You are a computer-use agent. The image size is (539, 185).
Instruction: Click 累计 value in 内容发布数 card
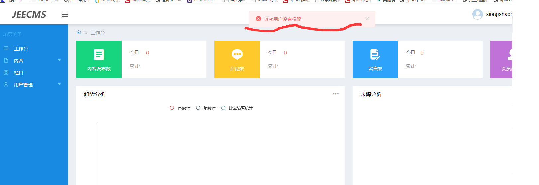point(135,66)
